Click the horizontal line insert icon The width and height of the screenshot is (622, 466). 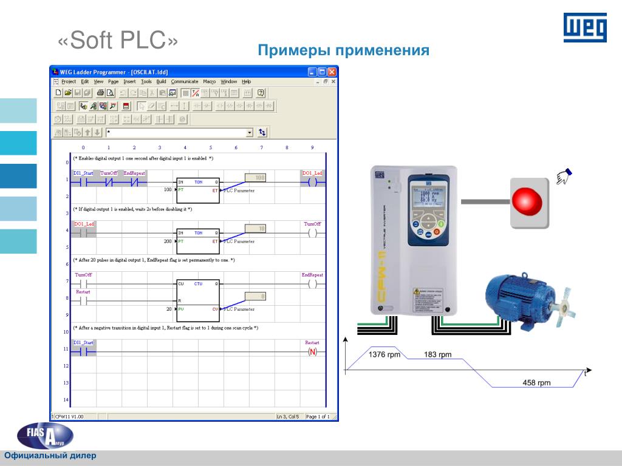click(x=174, y=106)
